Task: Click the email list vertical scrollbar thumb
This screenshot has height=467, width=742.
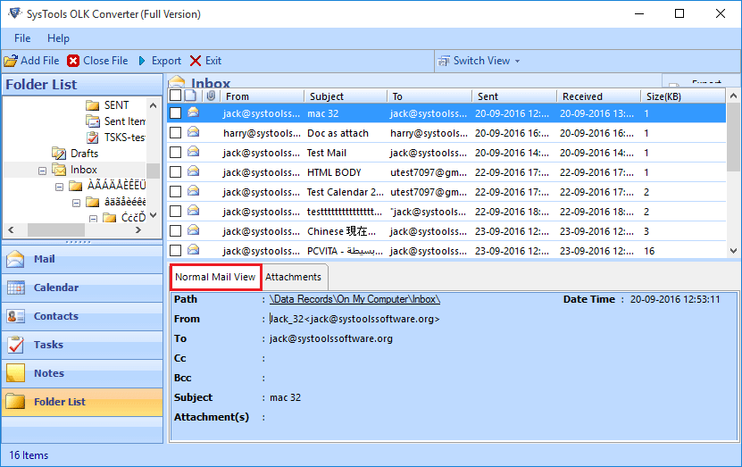Action: [733, 138]
